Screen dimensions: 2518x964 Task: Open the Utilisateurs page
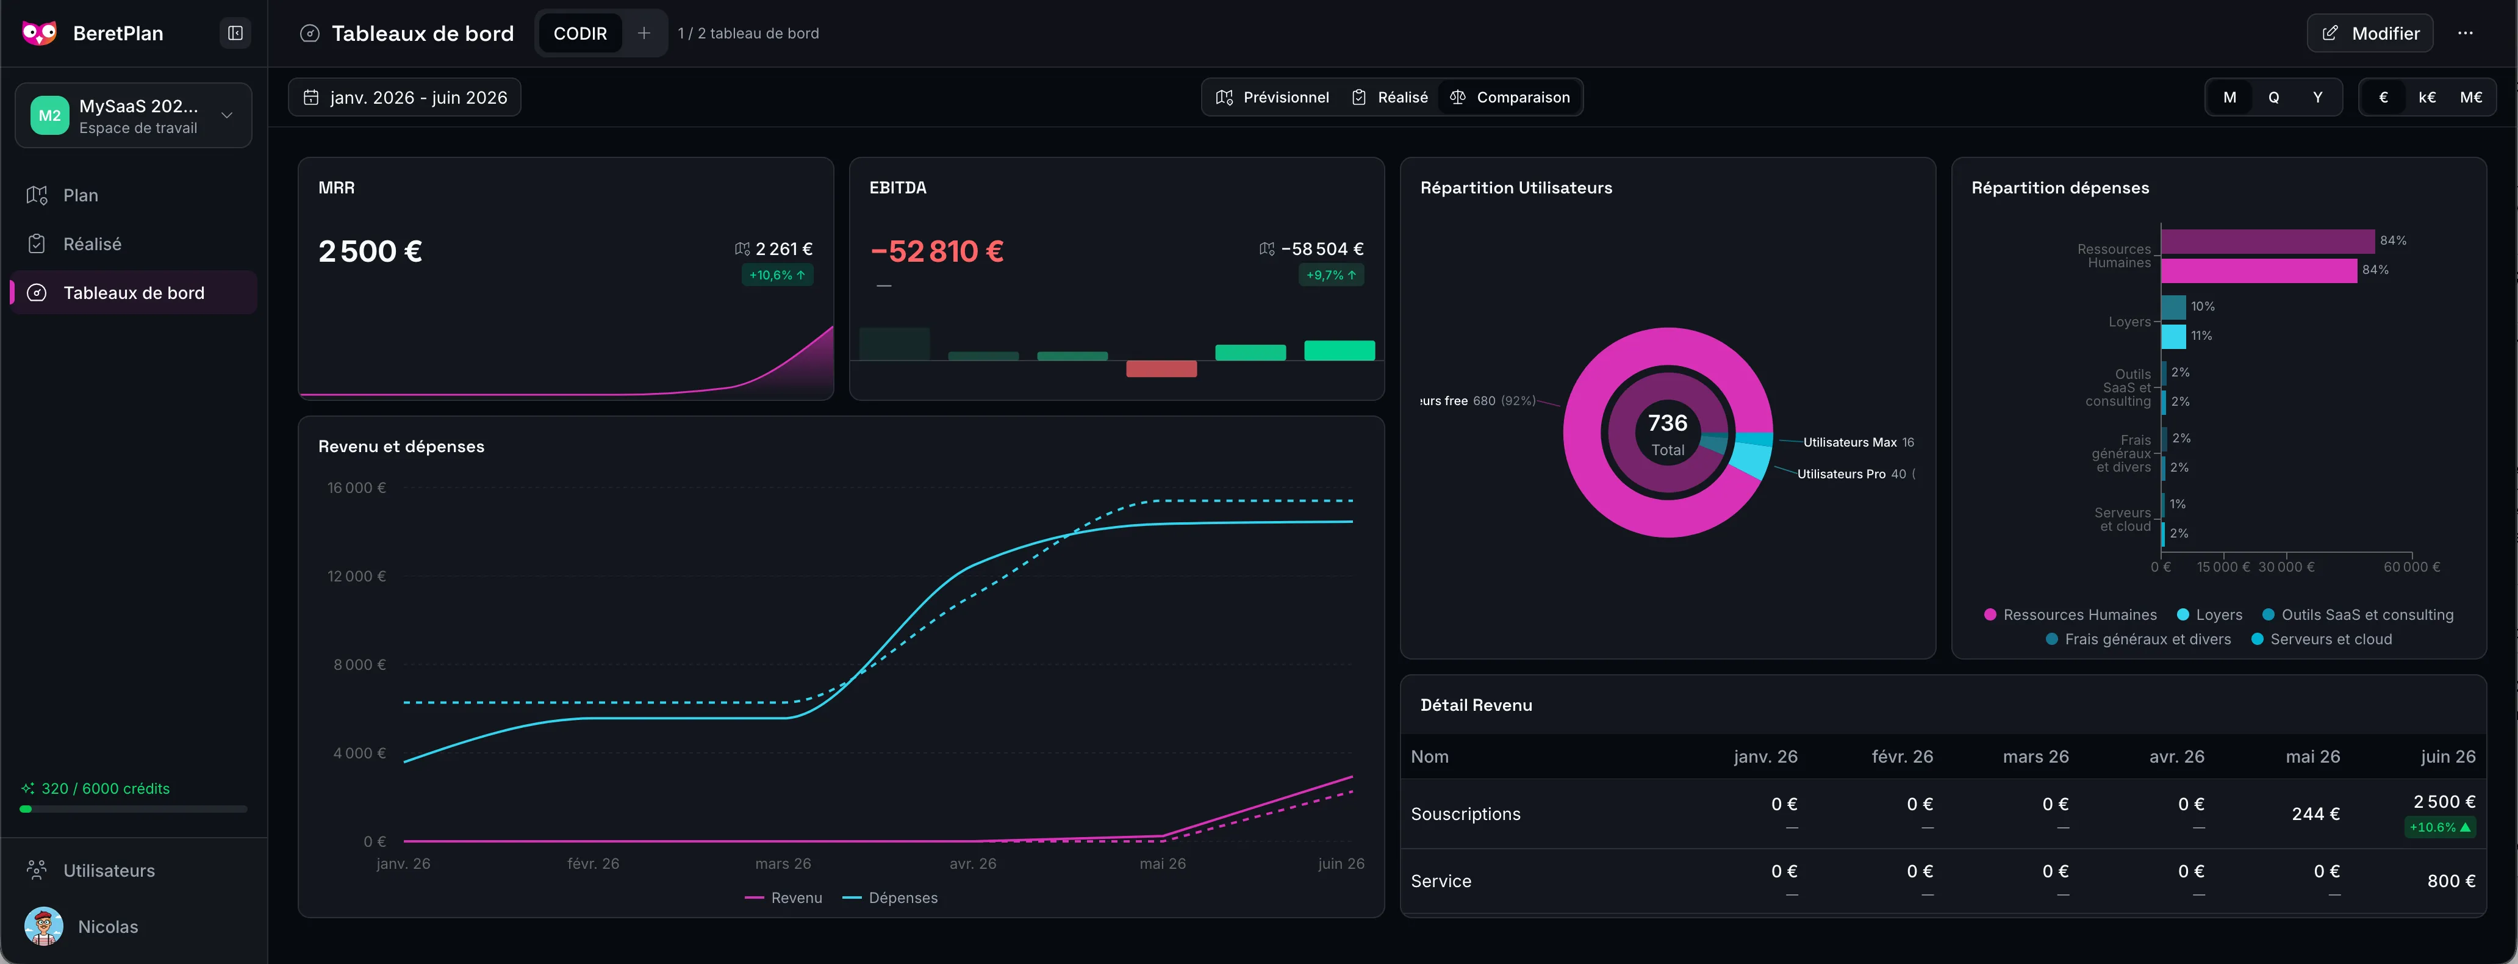[134, 870]
